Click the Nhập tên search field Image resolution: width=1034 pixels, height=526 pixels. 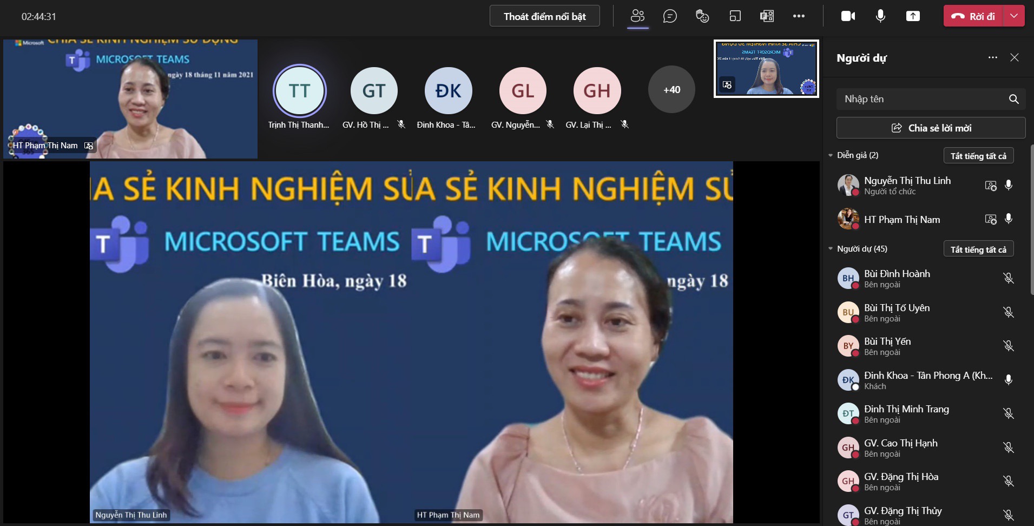(920, 99)
